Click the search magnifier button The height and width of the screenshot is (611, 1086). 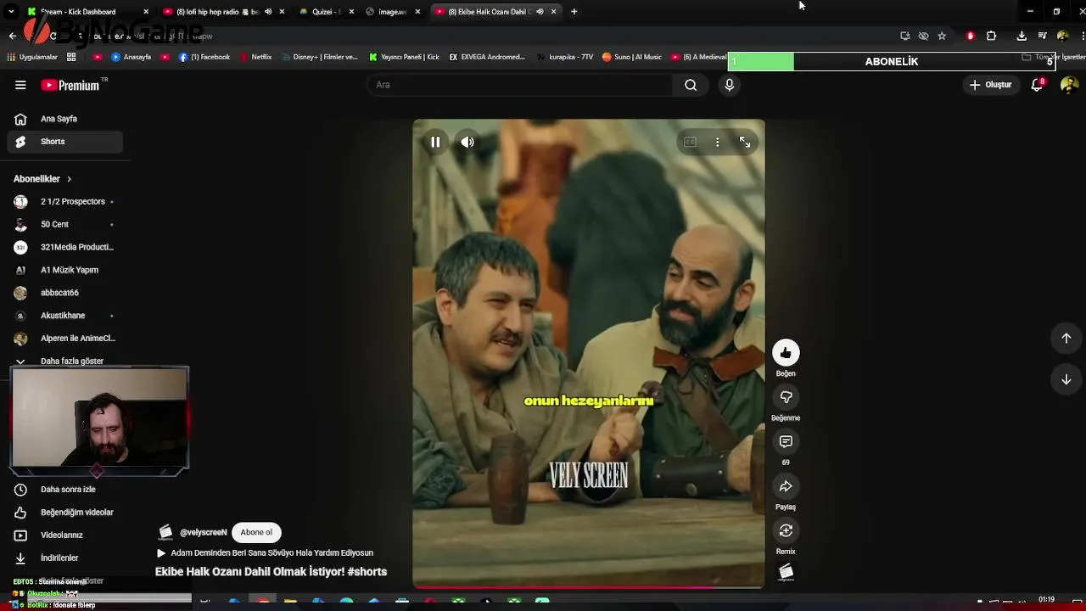[x=691, y=85]
